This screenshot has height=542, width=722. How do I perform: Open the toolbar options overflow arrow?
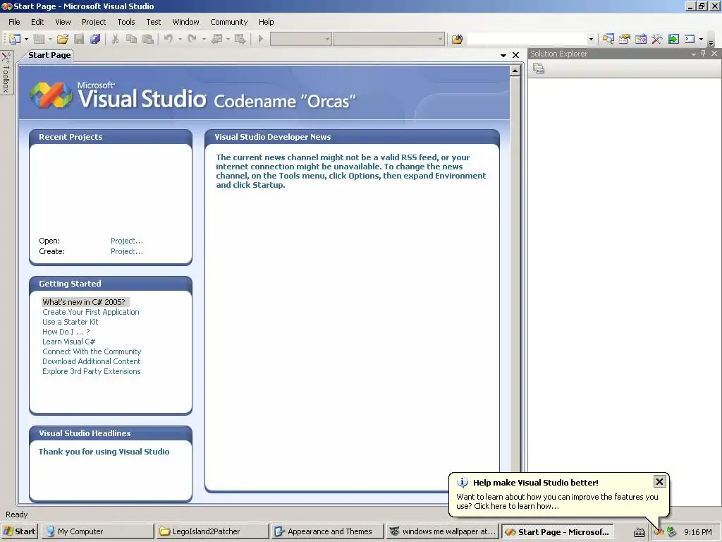pos(711,42)
